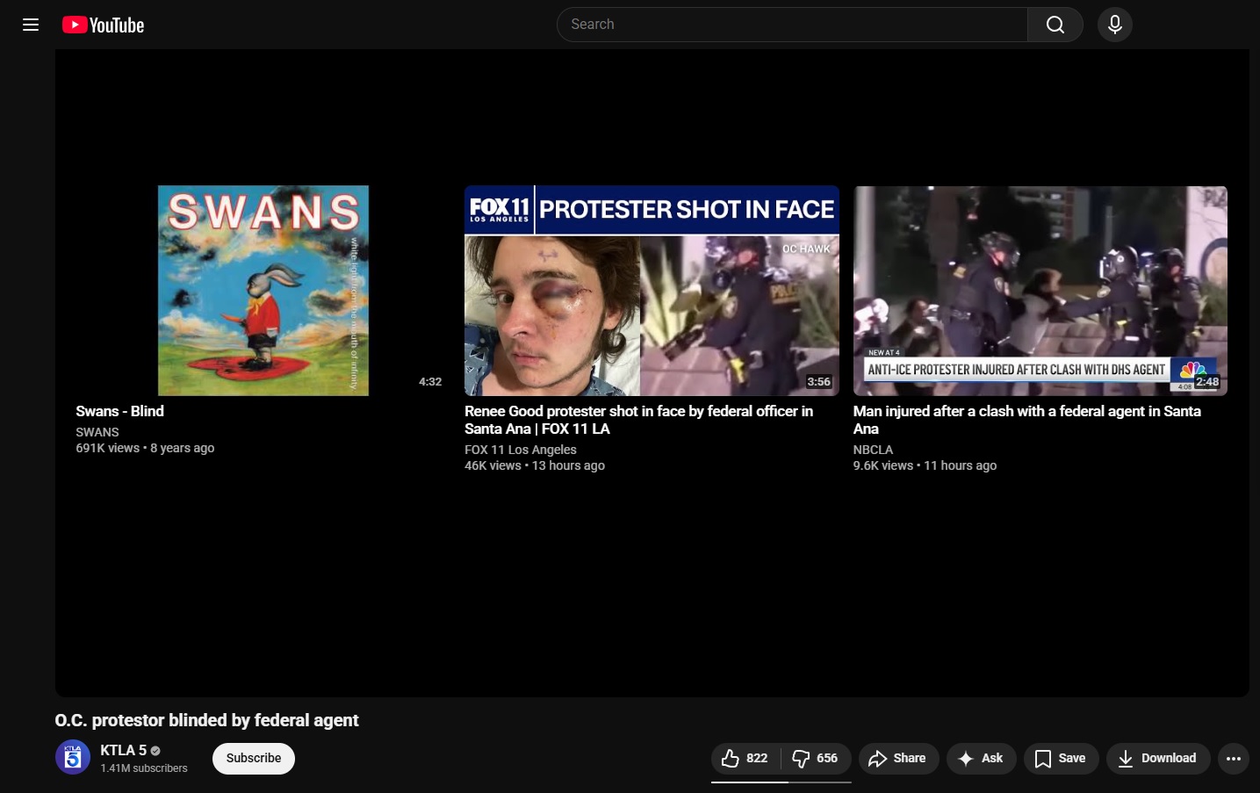The width and height of the screenshot is (1260, 793).
Task: Open the KTLA 5 channel name link
Action: point(124,750)
